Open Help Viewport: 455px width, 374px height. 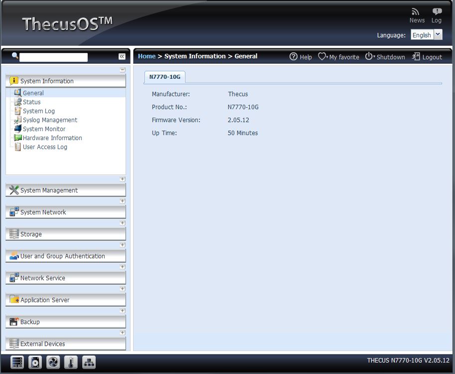tap(301, 57)
